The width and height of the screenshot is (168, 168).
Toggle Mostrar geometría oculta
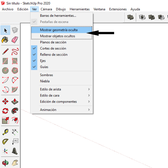[62, 30]
